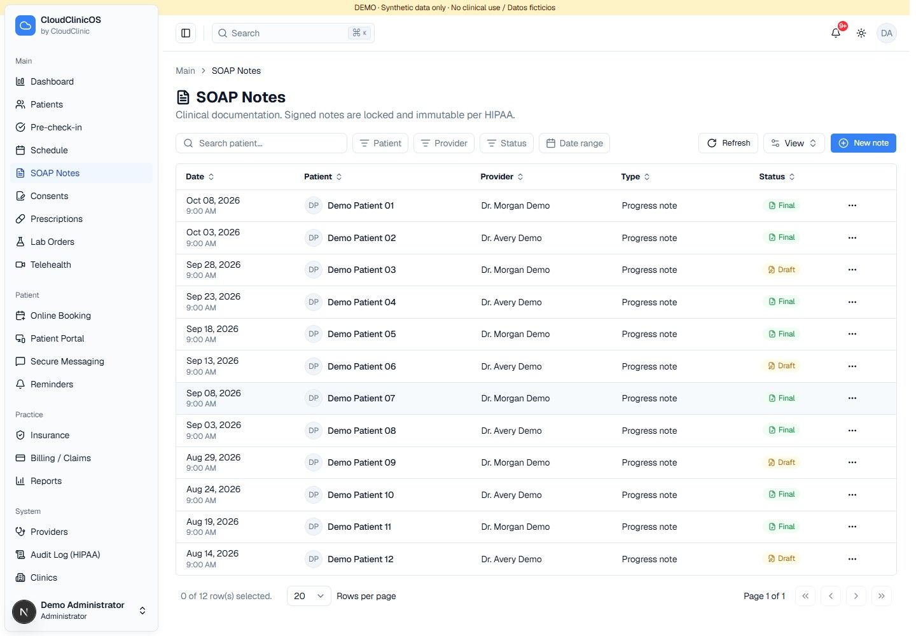
Task: Click the Final badge for Demo Patient 02
Action: click(782, 237)
